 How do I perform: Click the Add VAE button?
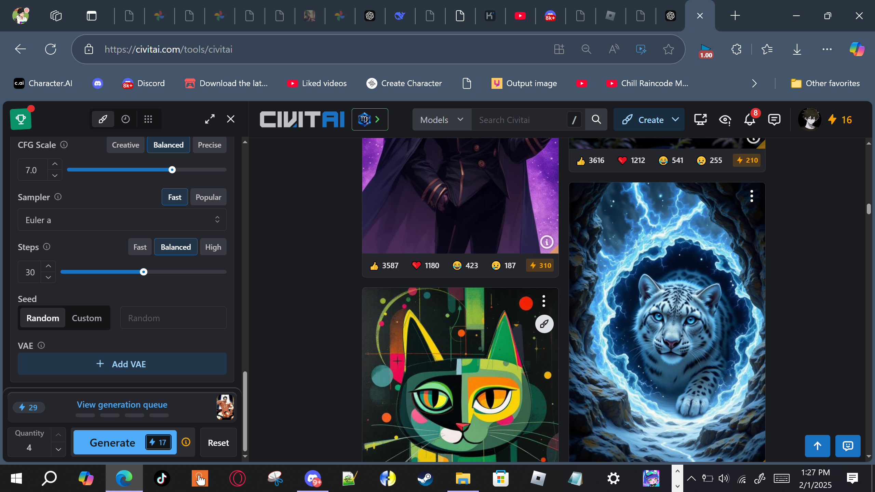click(122, 364)
